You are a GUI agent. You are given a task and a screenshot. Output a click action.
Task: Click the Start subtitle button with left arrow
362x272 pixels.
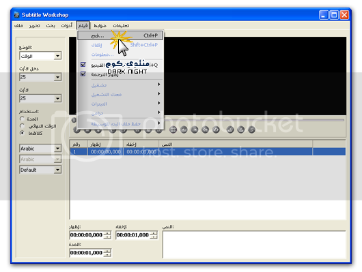[x=205, y=130]
